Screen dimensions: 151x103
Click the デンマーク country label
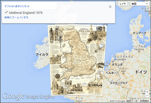point(139,33)
